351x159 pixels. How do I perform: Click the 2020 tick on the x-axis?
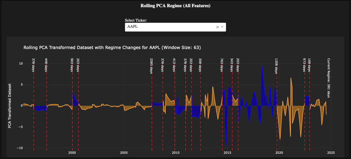pyautogui.click(x=279, y=153)
